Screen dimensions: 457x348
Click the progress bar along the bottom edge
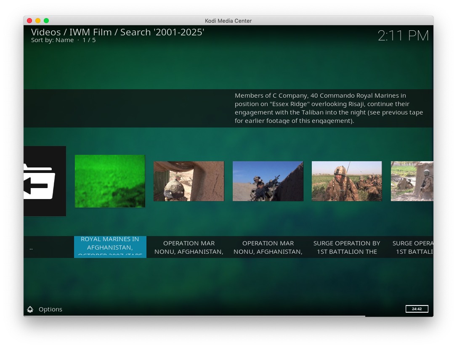[x=194, y=316]
